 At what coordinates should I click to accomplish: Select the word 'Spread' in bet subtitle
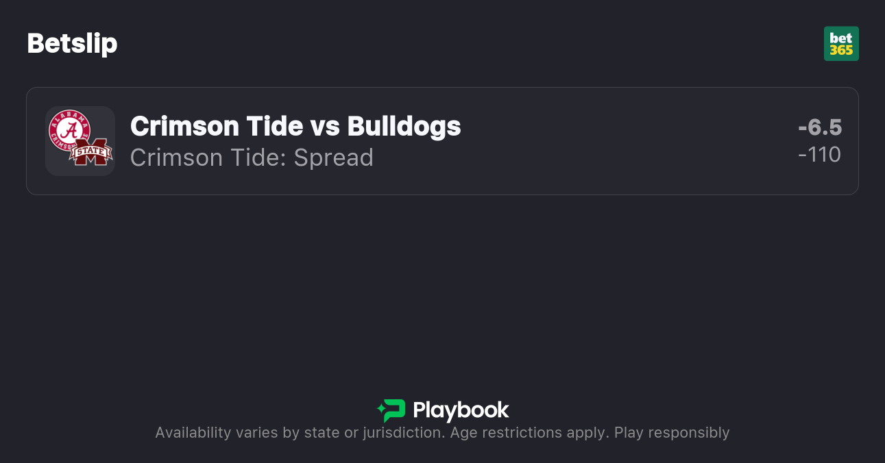tap(334, 158)
